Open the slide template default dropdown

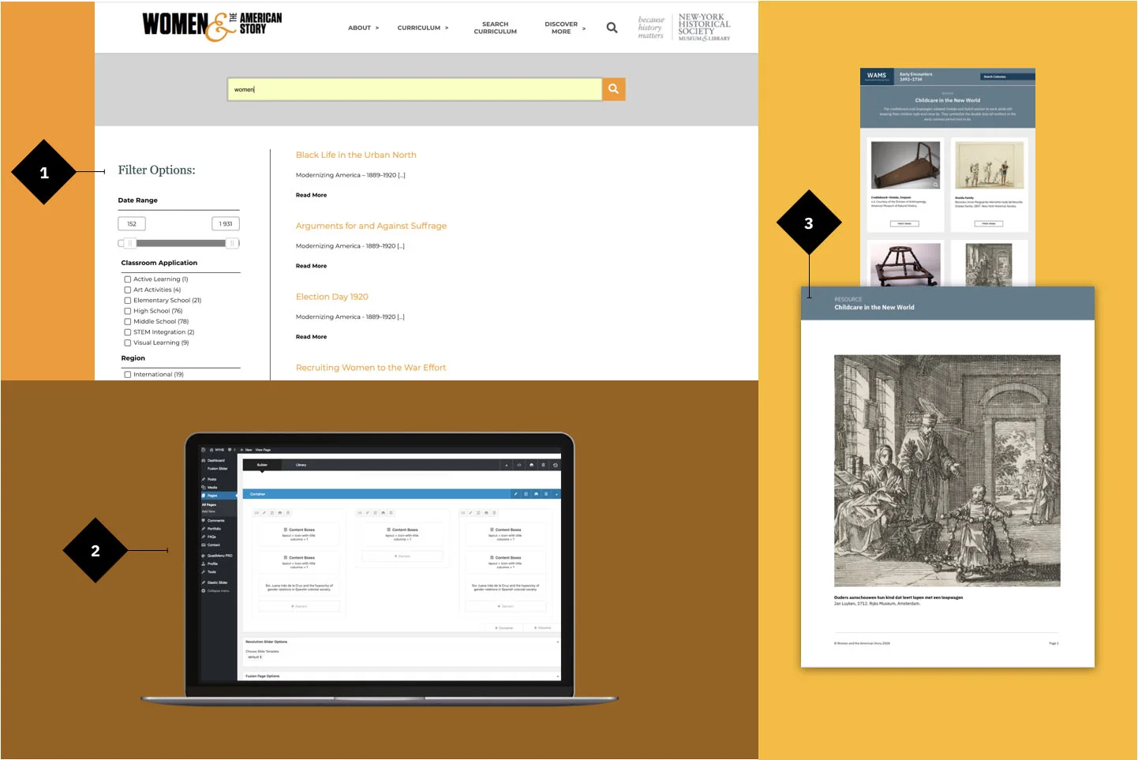(x=254, y=657)
